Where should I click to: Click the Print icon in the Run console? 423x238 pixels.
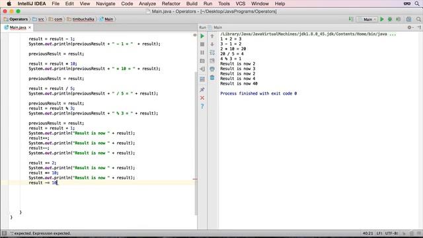pos(212,69)
